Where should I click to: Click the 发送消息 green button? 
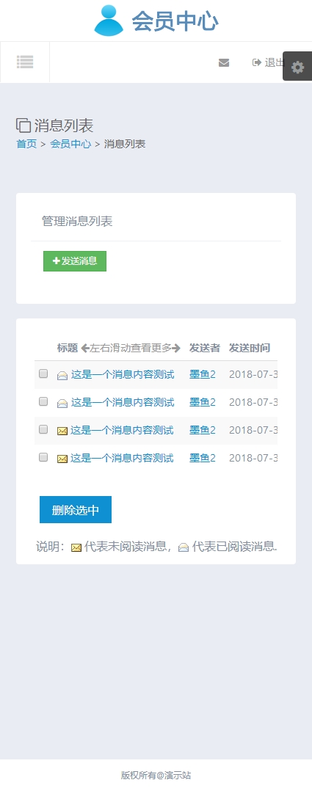75,261
